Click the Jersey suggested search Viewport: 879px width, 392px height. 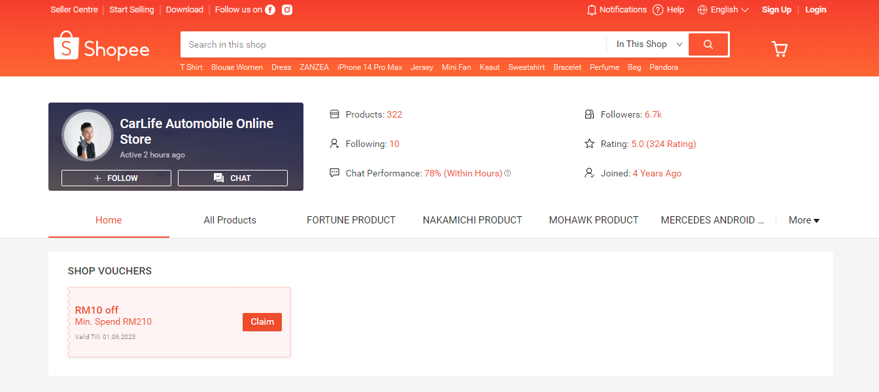click(422, 67)
